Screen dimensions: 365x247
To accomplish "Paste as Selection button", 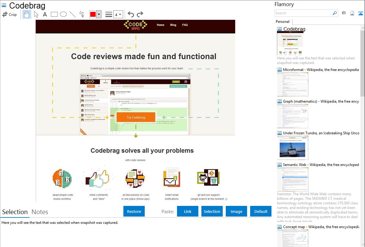I will click(x=212, y=211).
